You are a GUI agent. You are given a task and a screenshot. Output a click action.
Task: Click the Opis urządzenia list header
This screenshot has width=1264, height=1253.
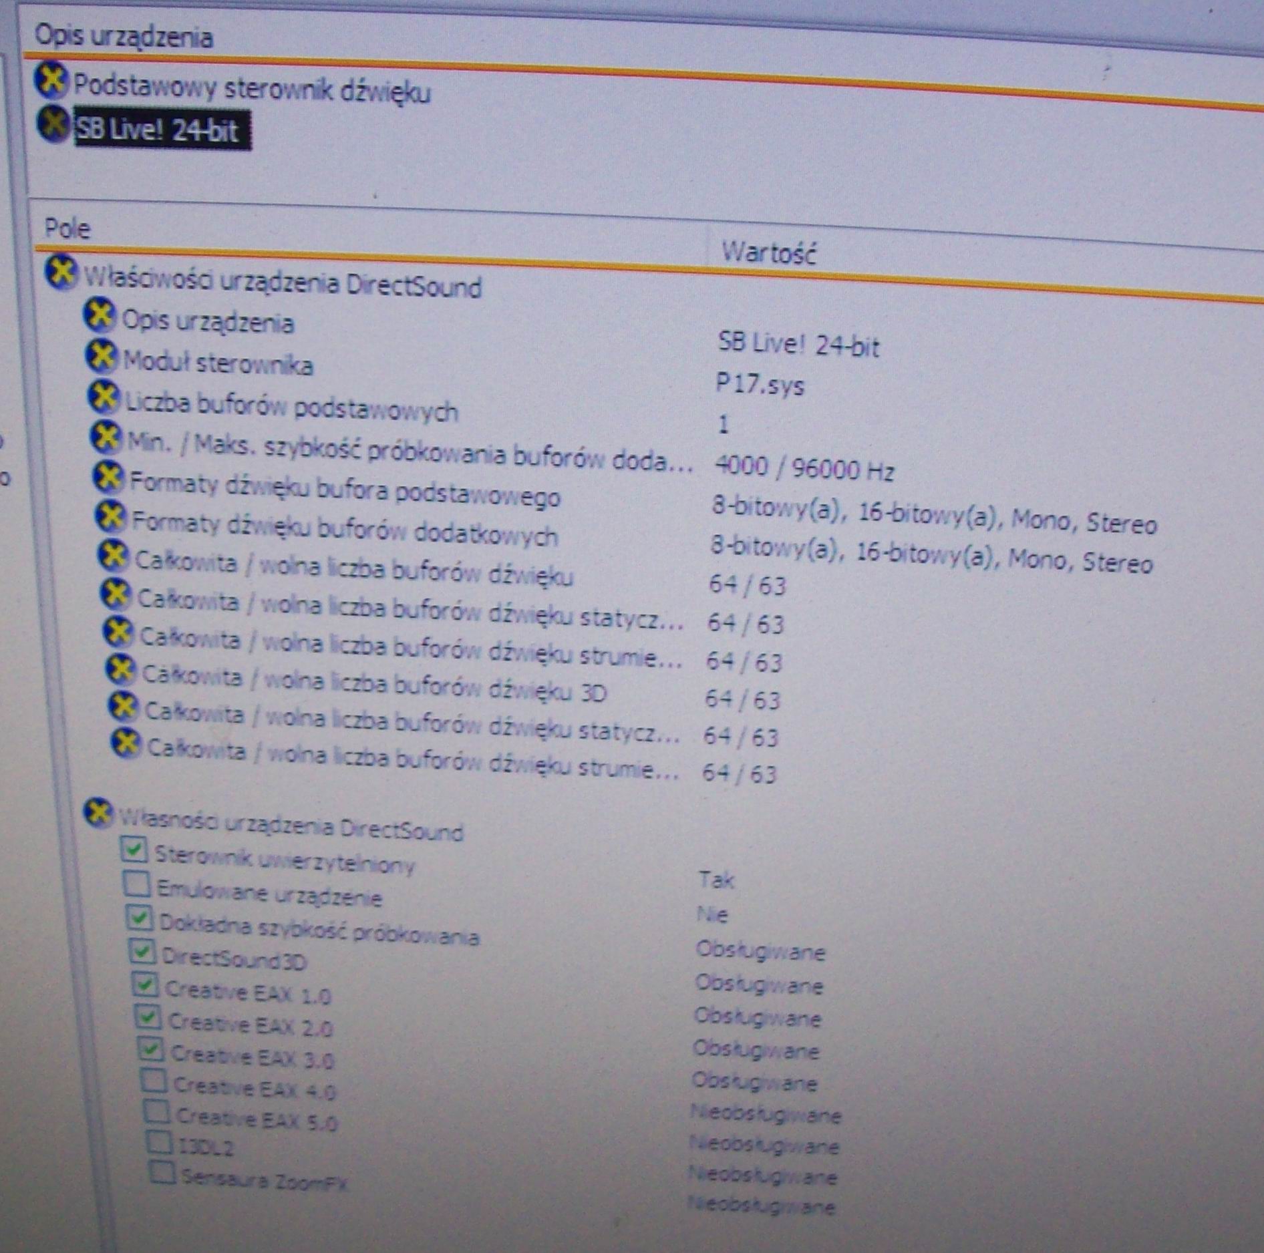pos(124,35)
